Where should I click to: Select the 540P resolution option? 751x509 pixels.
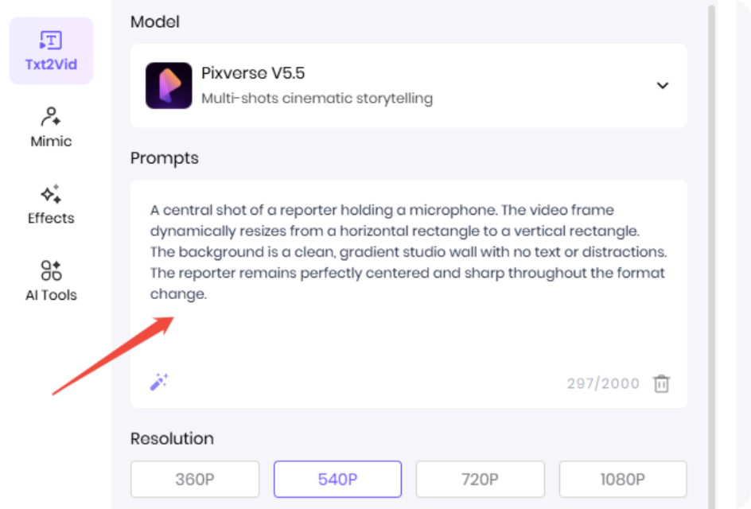[337, 480]
